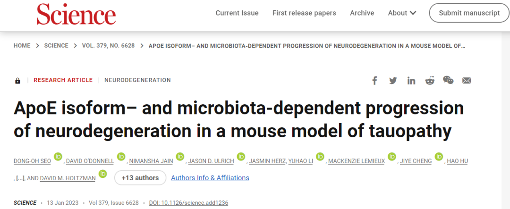
Task: Expand the About dropdown menu
Action: 402,13
